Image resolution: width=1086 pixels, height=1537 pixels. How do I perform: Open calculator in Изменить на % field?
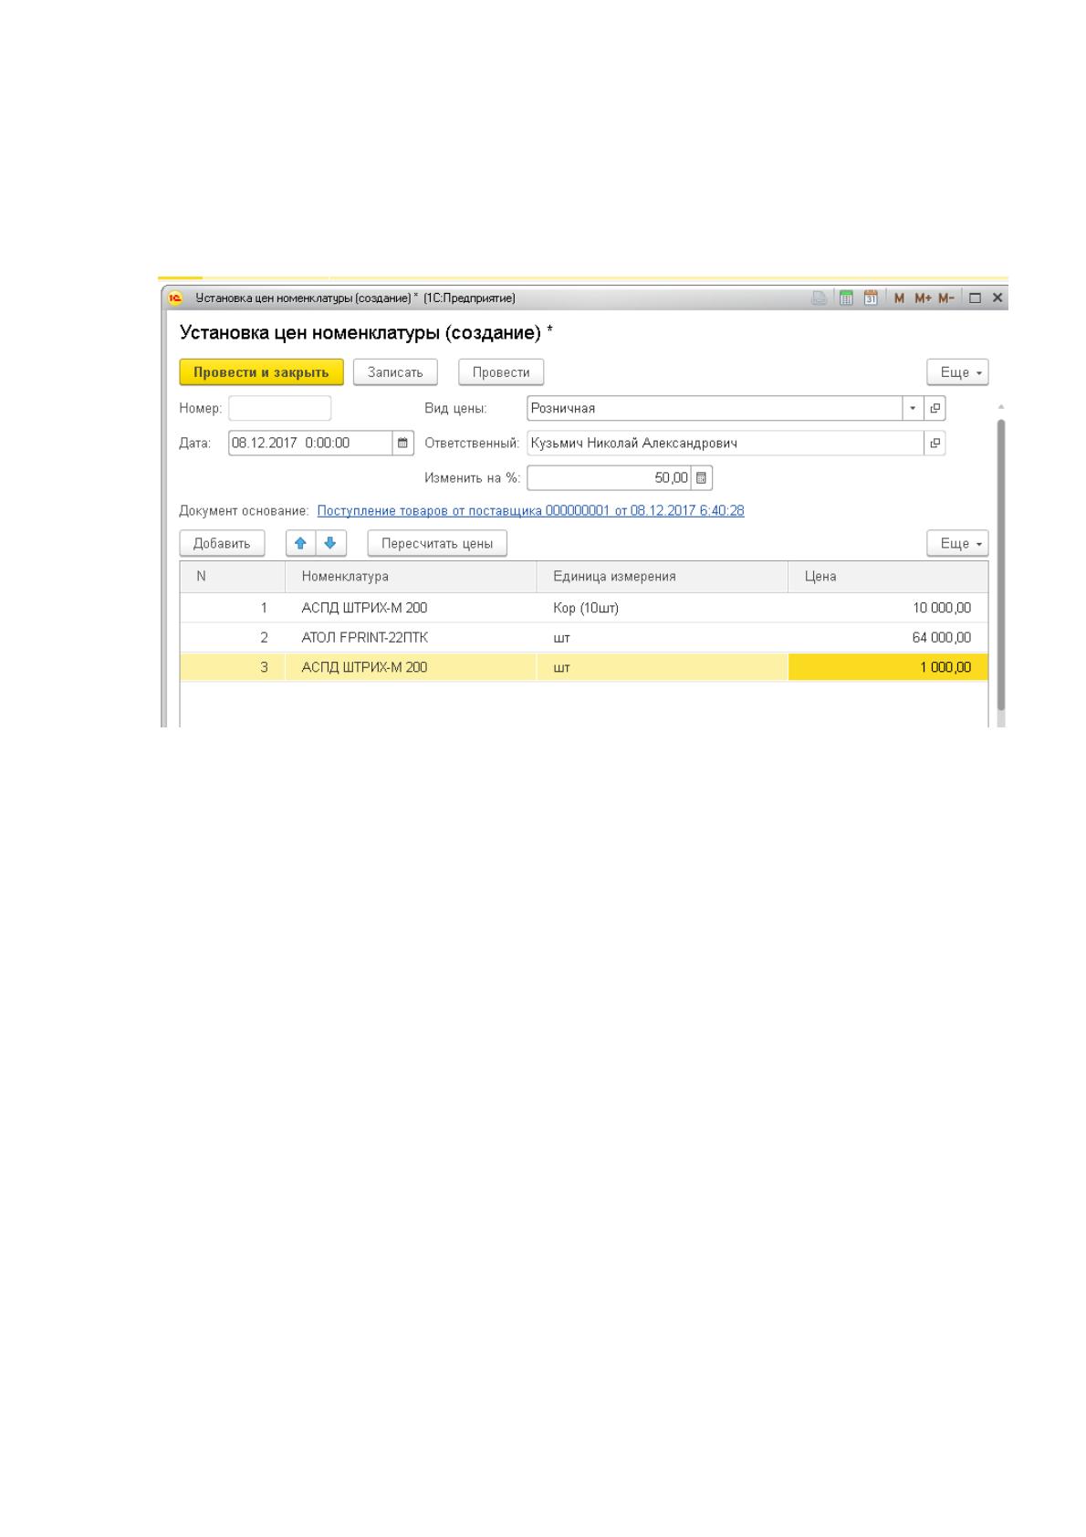point(701,477)
